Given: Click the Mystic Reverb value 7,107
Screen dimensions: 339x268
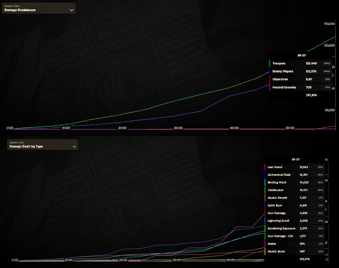Looking at the screenshot, I should [x=303, y=198].
